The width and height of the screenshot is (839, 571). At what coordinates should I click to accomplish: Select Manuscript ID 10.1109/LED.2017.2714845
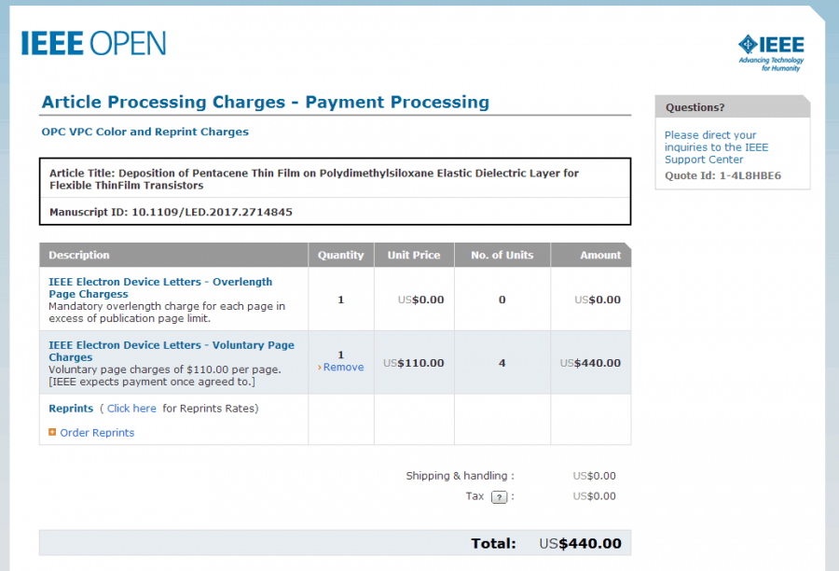point(171,212)
